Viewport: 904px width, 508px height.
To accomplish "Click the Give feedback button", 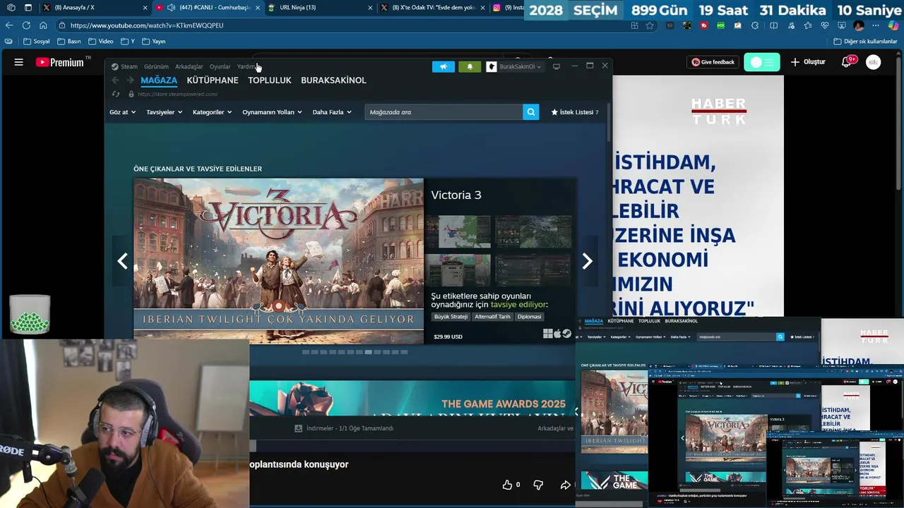I will [713, 62].
